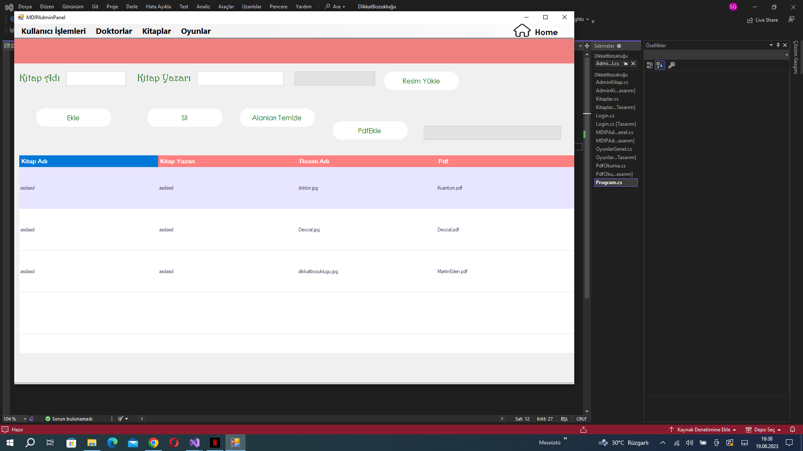Open Google Chrome from taskbar
The image size is (803, 451).
pyautogui.click(x=153, y=443)
